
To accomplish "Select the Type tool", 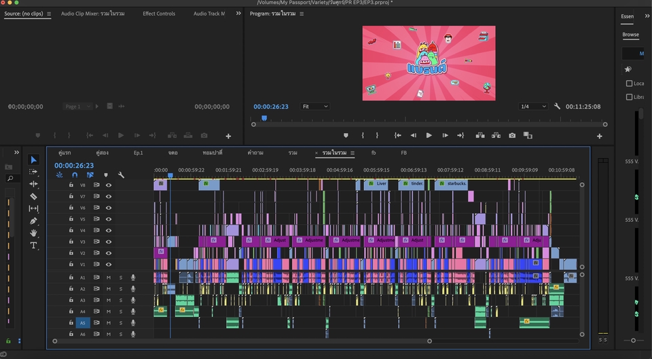I will coord(34,246).
